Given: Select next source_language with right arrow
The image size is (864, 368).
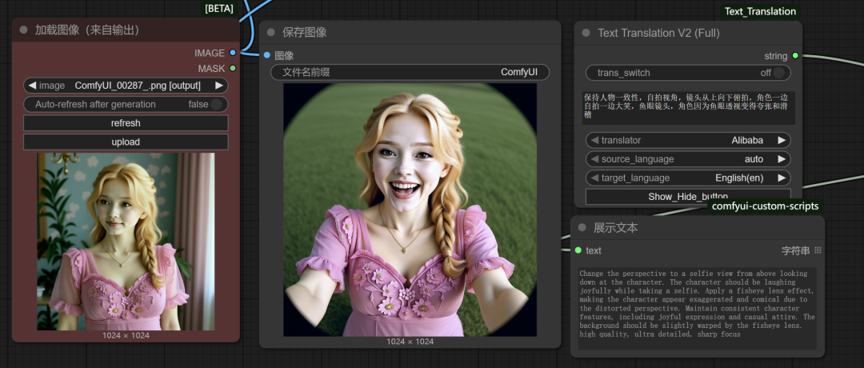Looking at the screenshot, I should coord(782,159).
